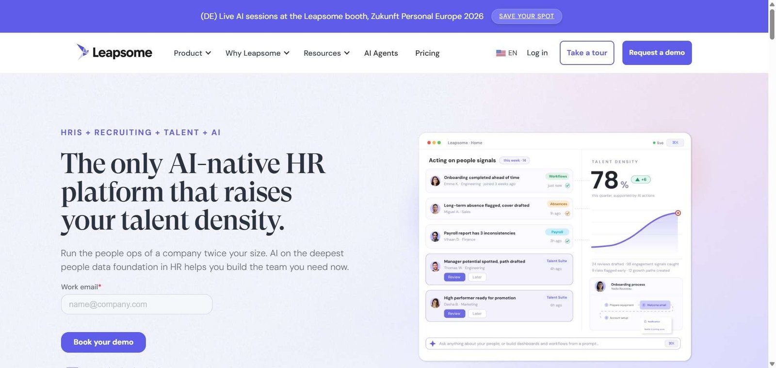
Task: Expand the Why Leapsome dropdown
Action: tap(257, 53)
